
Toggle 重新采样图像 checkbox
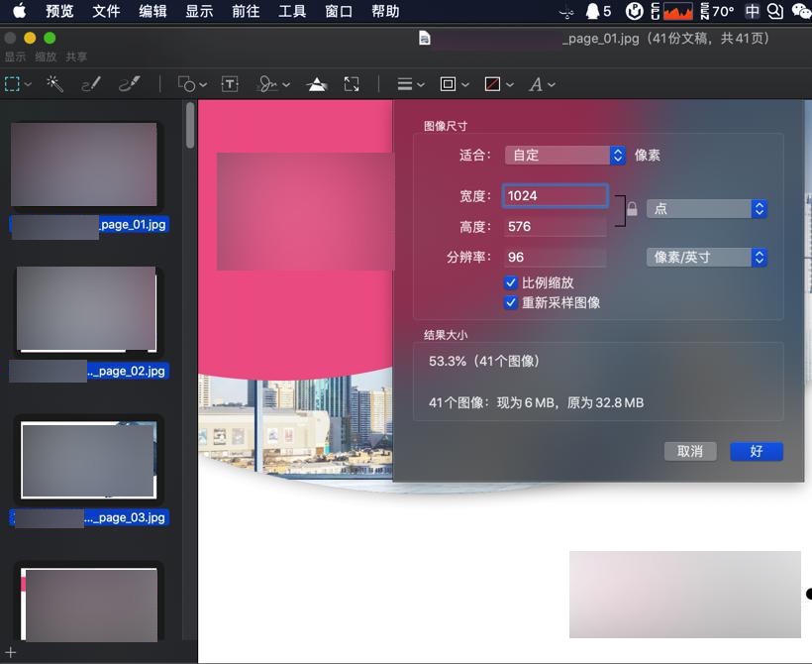(511, 302)
